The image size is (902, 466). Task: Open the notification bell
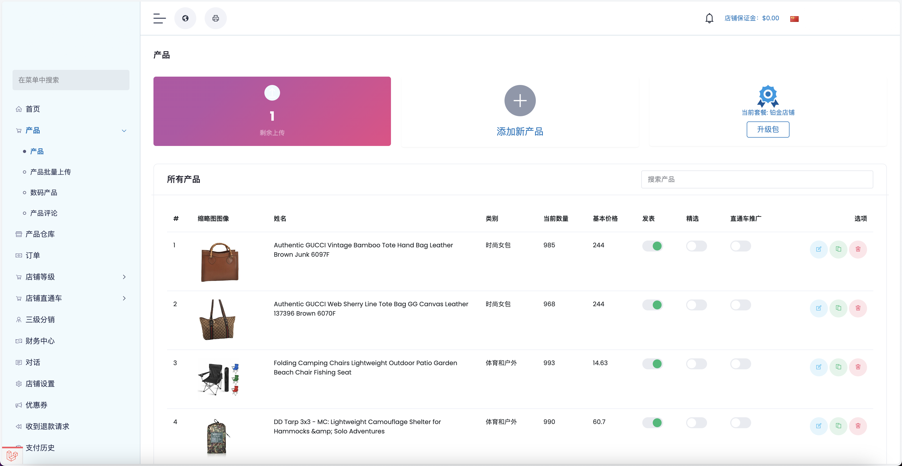pos(709,18)
